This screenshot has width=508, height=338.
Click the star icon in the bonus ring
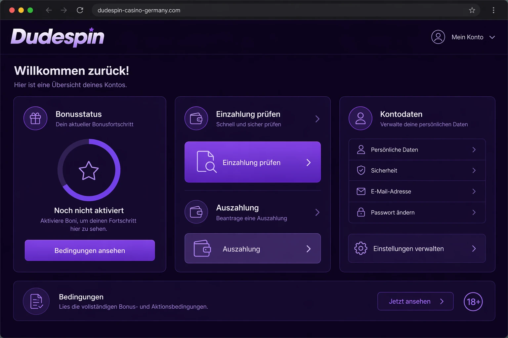(89, 170)
